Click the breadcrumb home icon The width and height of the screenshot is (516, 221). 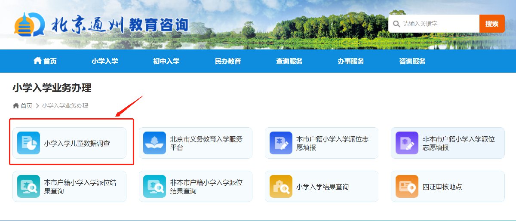click(x=16, y=105)
